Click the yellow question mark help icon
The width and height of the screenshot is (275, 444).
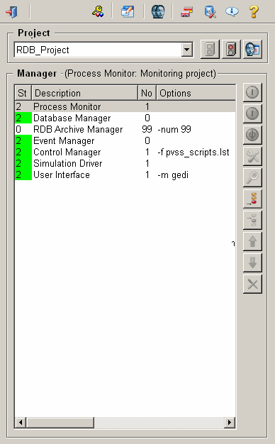pyautogui.click(x=254, y=12)
